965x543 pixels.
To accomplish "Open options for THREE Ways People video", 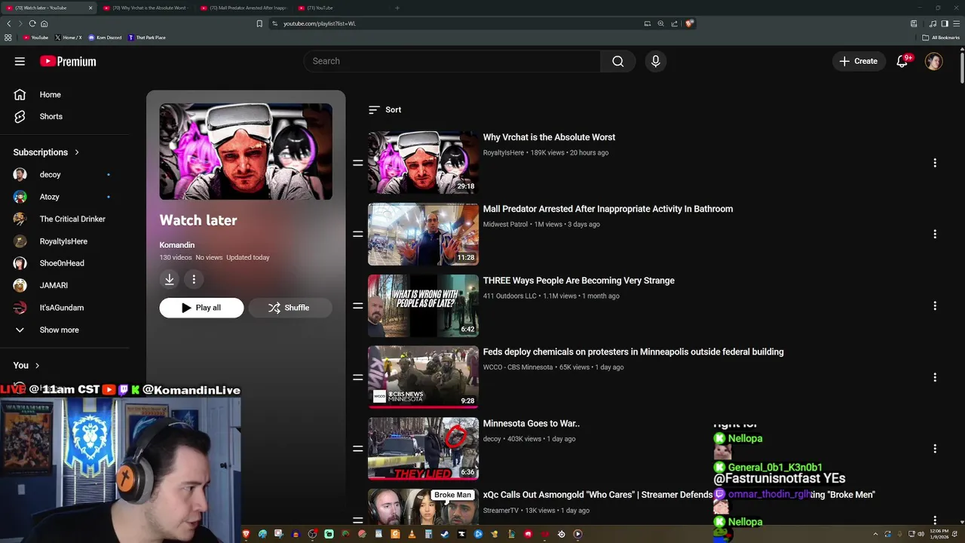I will 935,306.
